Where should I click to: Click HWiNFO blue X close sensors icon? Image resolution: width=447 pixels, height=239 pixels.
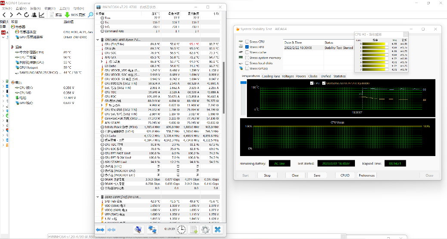(218, 229)
